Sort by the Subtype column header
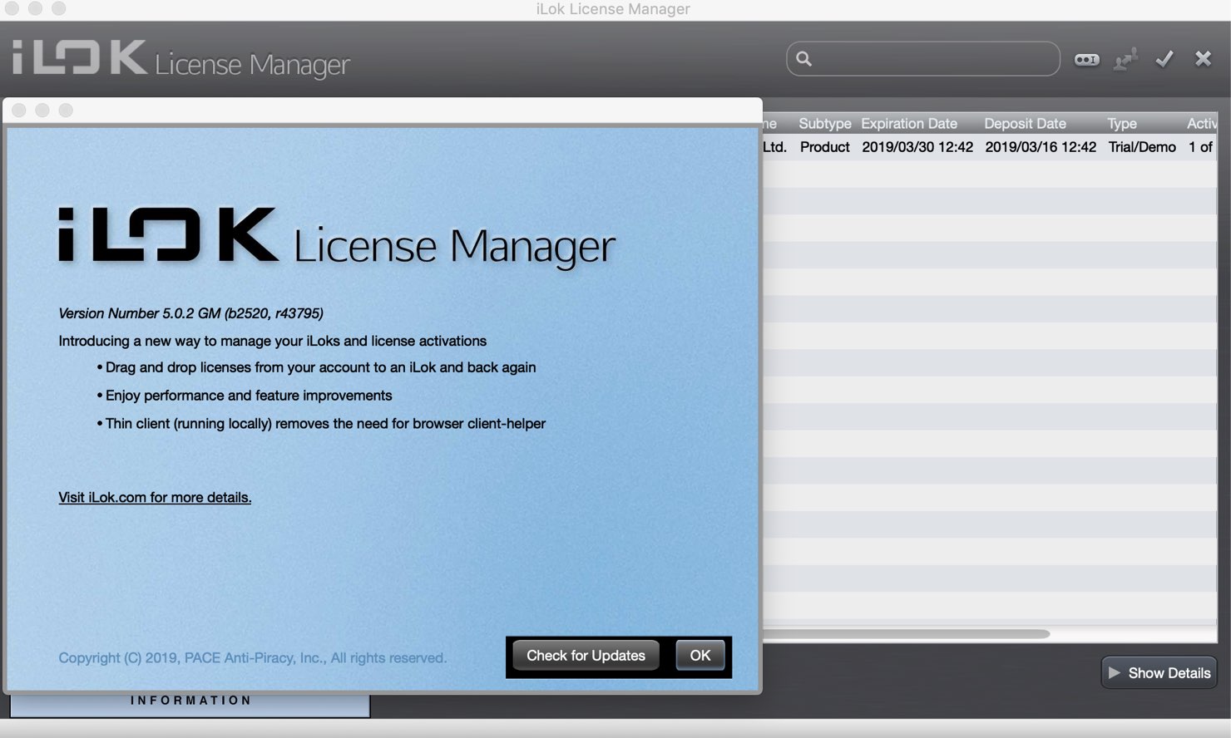Image resolution: width=1231 pixels, height=738 pixels. pyautogui.click(x=824, y=124)
